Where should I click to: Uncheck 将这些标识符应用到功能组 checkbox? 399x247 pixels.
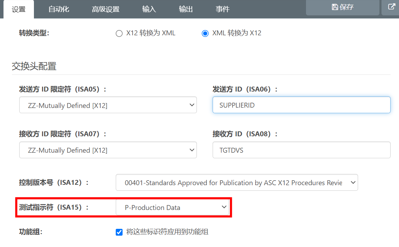coord(119,232)
